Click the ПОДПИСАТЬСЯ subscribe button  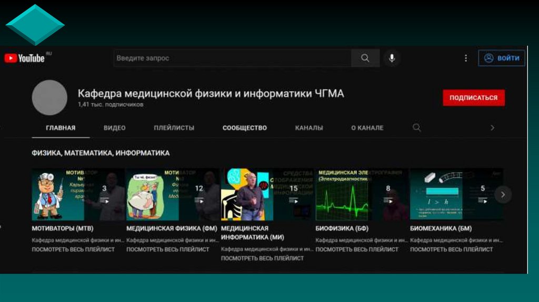pos(474,97)
